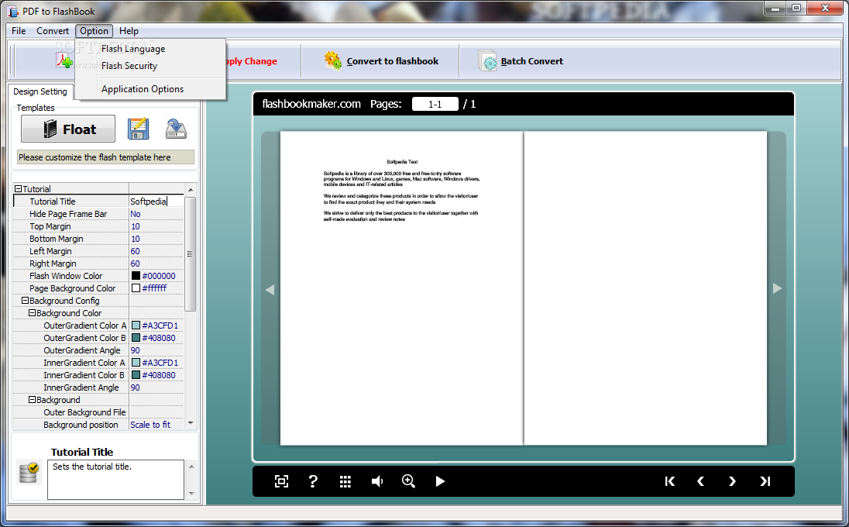Screen dimensions: 849x527
Task: Start auto-play with the play button
Action: tap(440, 481)
